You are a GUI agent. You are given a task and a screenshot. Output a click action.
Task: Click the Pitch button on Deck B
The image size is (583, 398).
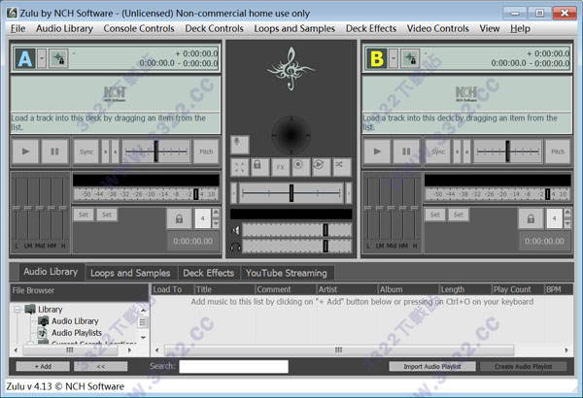point(558,151)
